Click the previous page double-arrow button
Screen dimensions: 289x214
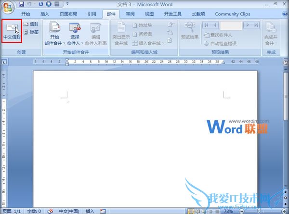point(286,192)
